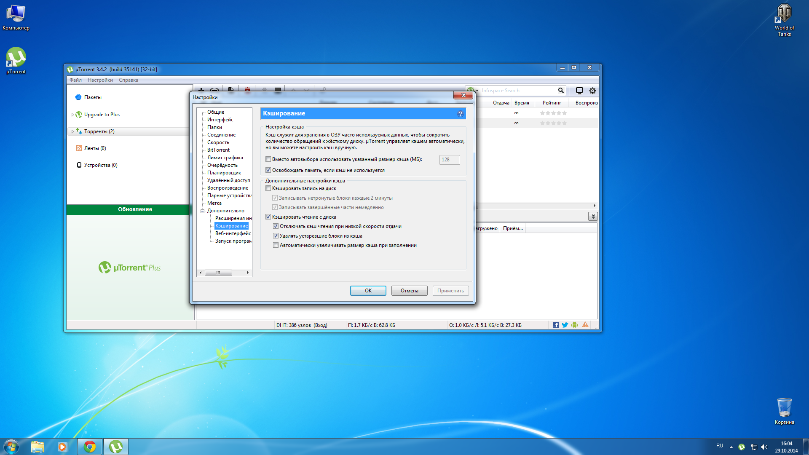Click Отмена to cancel settings
The image size is (809, 455).
click(410, 291)
